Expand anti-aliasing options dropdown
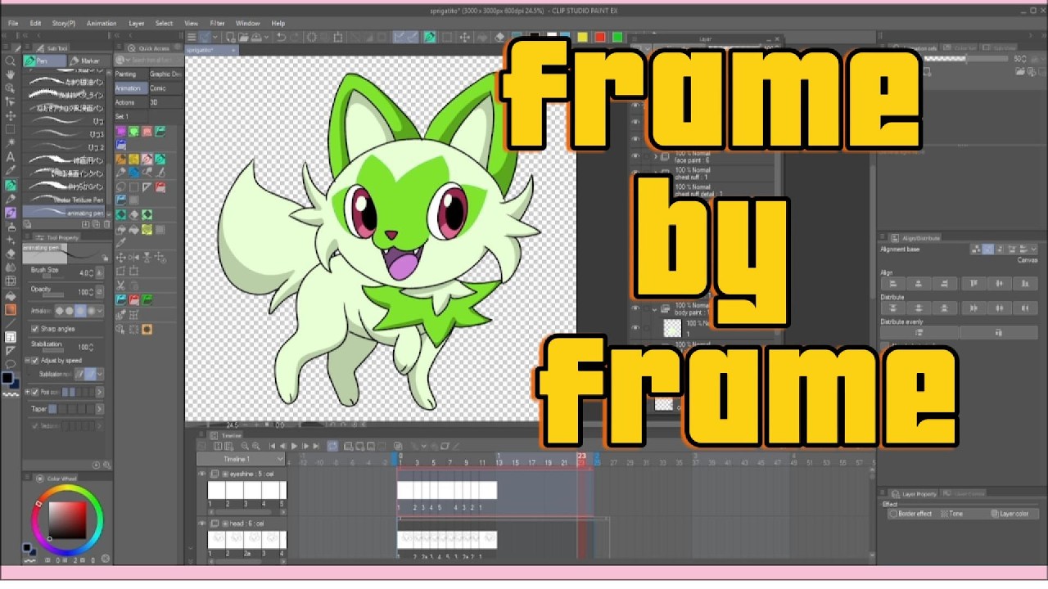 (102, 311)
